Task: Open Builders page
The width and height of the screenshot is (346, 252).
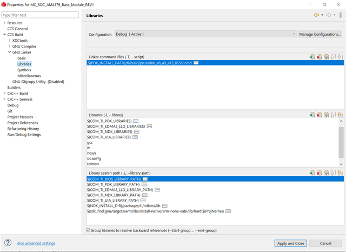Action: tap(14, 88)
